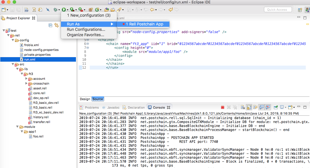Expand the crosschain folder
The height and width of the screenshot is (168, 310).
[26, 83]
